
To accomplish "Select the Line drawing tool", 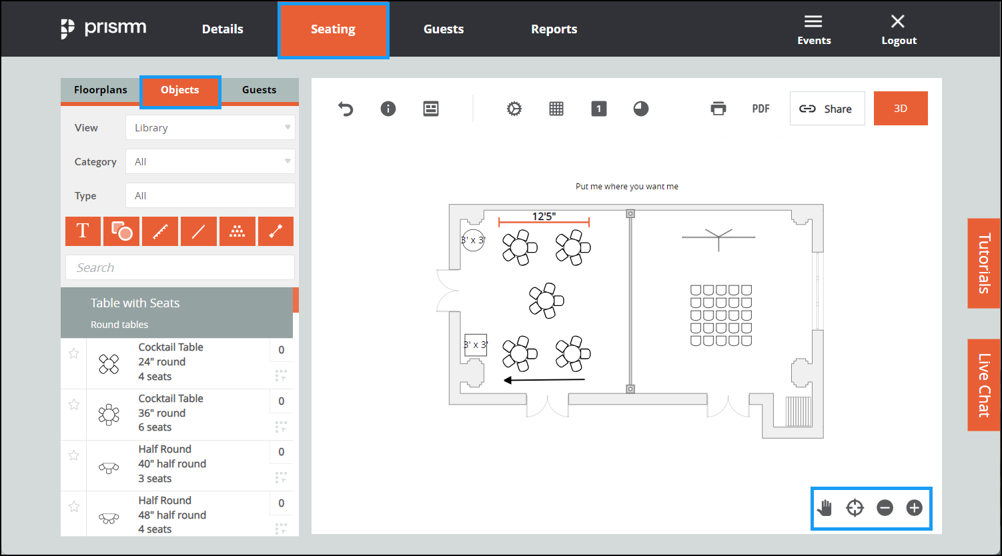I will click(199, 231).
